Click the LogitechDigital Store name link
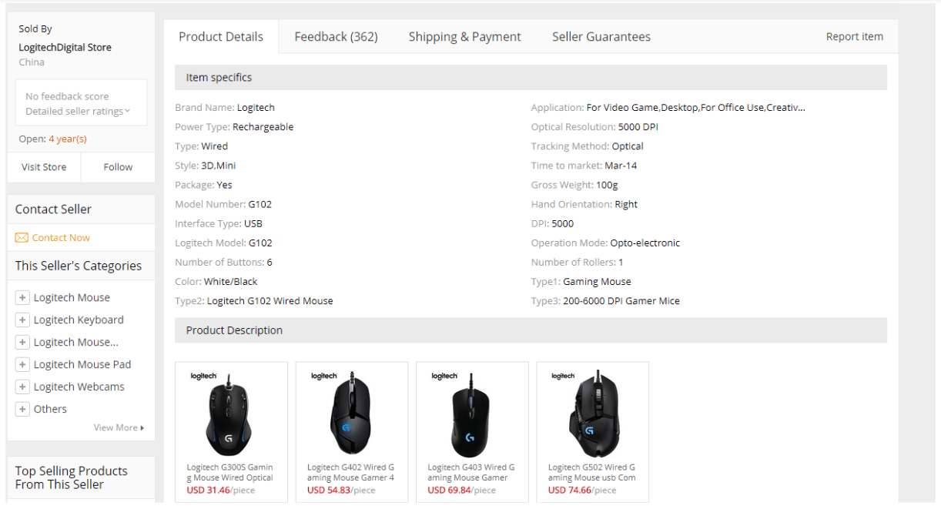 coord(65,48)
